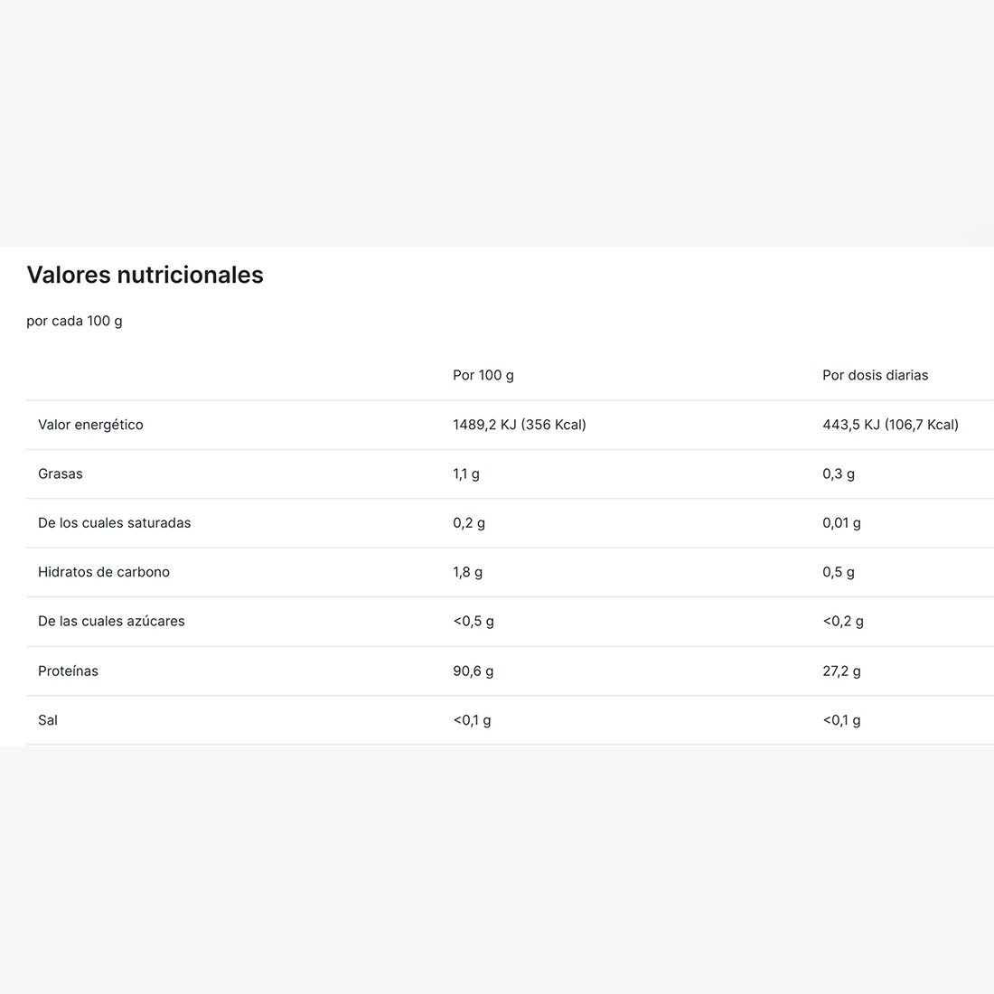Viewport: 994px width, 994px height.
Task: Click the Valores nutricionales heading
Action: pyautogui.click(x=145, y=275)
